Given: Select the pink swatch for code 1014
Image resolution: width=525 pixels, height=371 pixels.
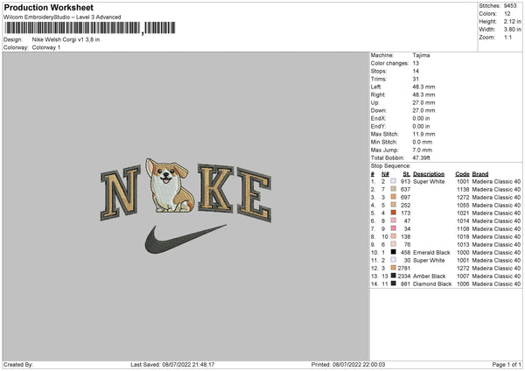Looking at the screenshot, I should [x=394, y=220].
